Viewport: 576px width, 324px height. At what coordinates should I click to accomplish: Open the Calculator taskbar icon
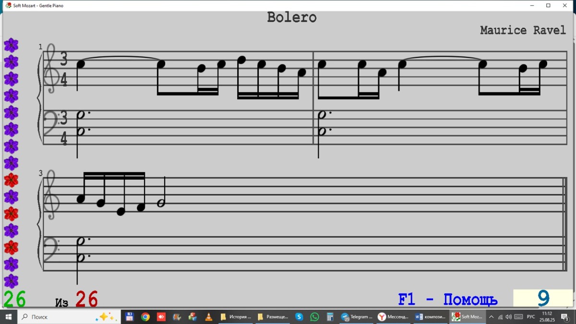tap(330, 317)
